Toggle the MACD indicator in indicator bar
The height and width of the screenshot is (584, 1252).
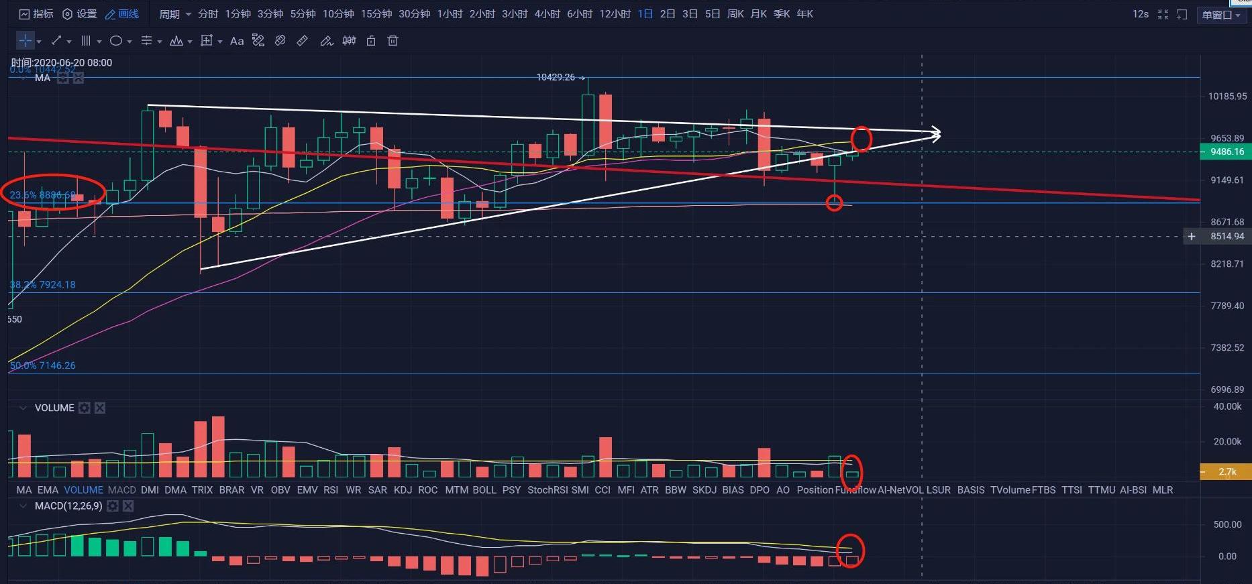tap(121, 490)
